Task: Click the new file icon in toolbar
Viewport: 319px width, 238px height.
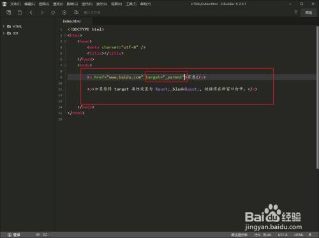Action: click(x=9, y=13)
